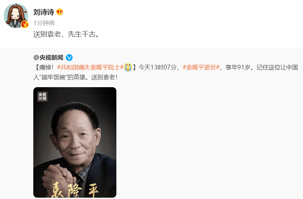This screenshot has height=199, width=303.
Task: Open the @央视新闻 account link
Action: [48, 58]
